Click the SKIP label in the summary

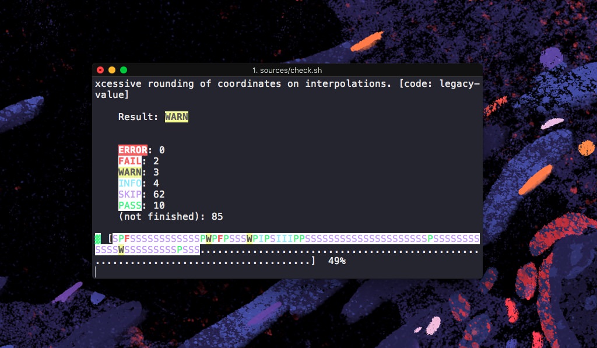tap(129, 194)
